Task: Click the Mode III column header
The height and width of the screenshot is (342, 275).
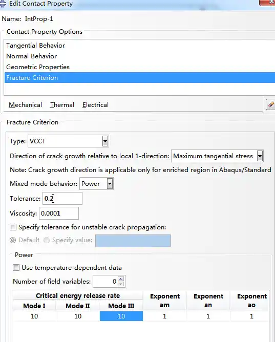Action: (121, 306)
